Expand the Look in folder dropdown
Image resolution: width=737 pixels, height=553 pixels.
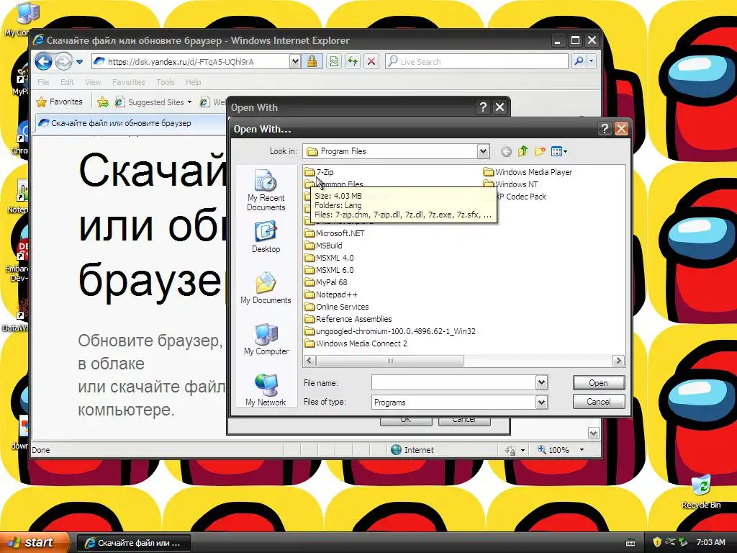[x=483, y=151]
